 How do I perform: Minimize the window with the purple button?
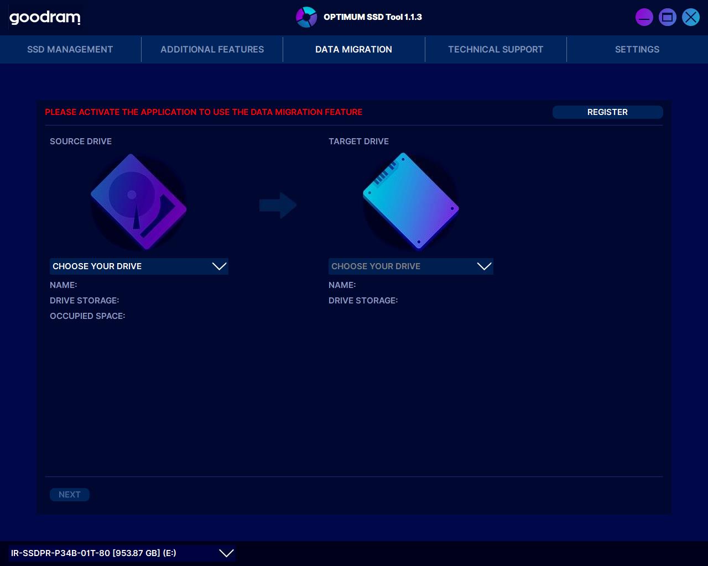coord(644,17)
